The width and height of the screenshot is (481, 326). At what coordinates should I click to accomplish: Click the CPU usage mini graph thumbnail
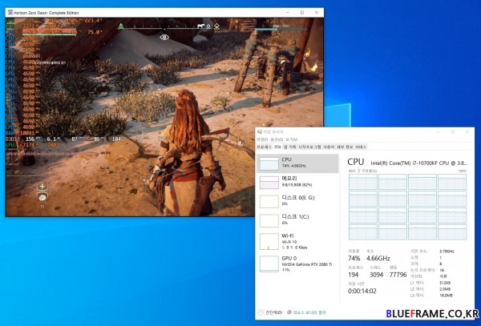tap(269, 163)
